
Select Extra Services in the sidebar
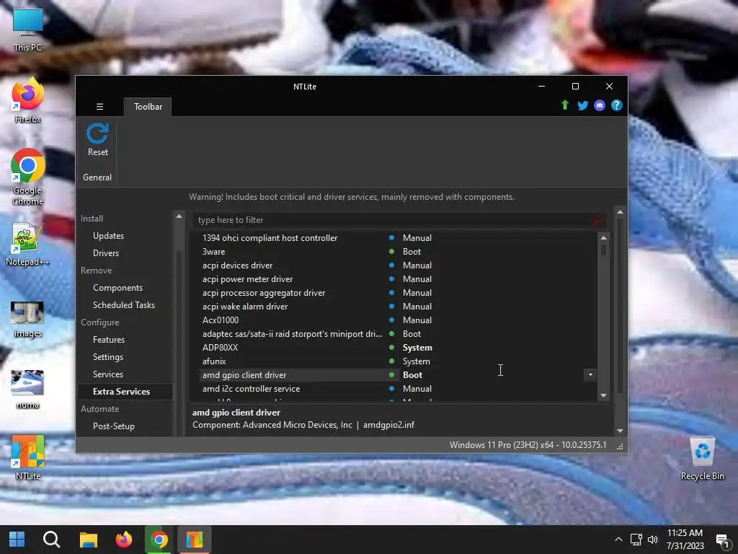[125, 392]
